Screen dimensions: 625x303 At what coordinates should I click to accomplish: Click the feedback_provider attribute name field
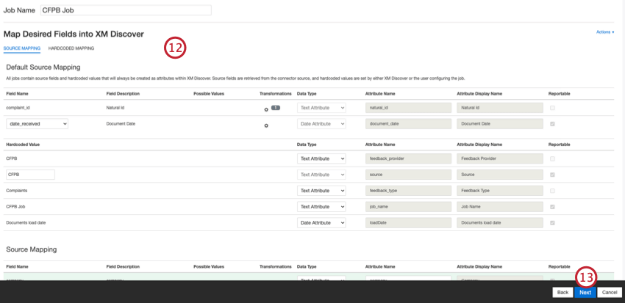(408, 158)
